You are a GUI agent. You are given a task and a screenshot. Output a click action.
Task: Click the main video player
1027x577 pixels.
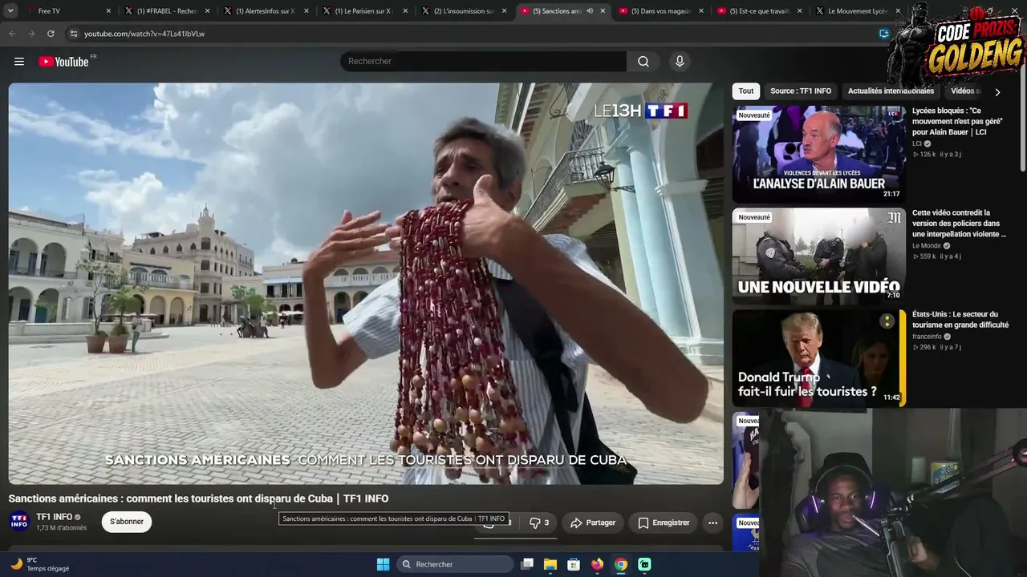(x=366, y=284)
